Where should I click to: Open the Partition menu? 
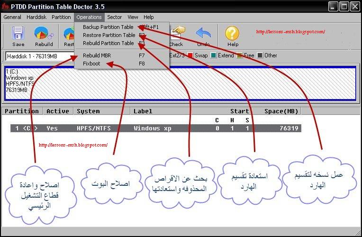tap(61, 17)
